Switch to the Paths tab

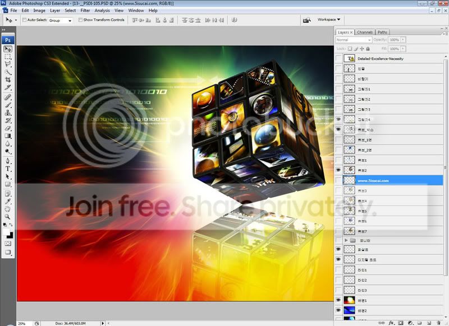(x=382, y=32)
